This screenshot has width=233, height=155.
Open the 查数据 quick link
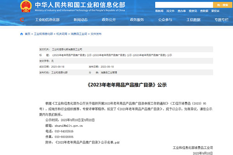[204, 11]
